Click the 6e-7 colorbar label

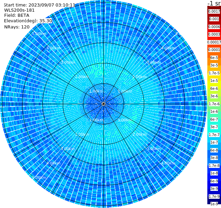[x=214, y=119]
